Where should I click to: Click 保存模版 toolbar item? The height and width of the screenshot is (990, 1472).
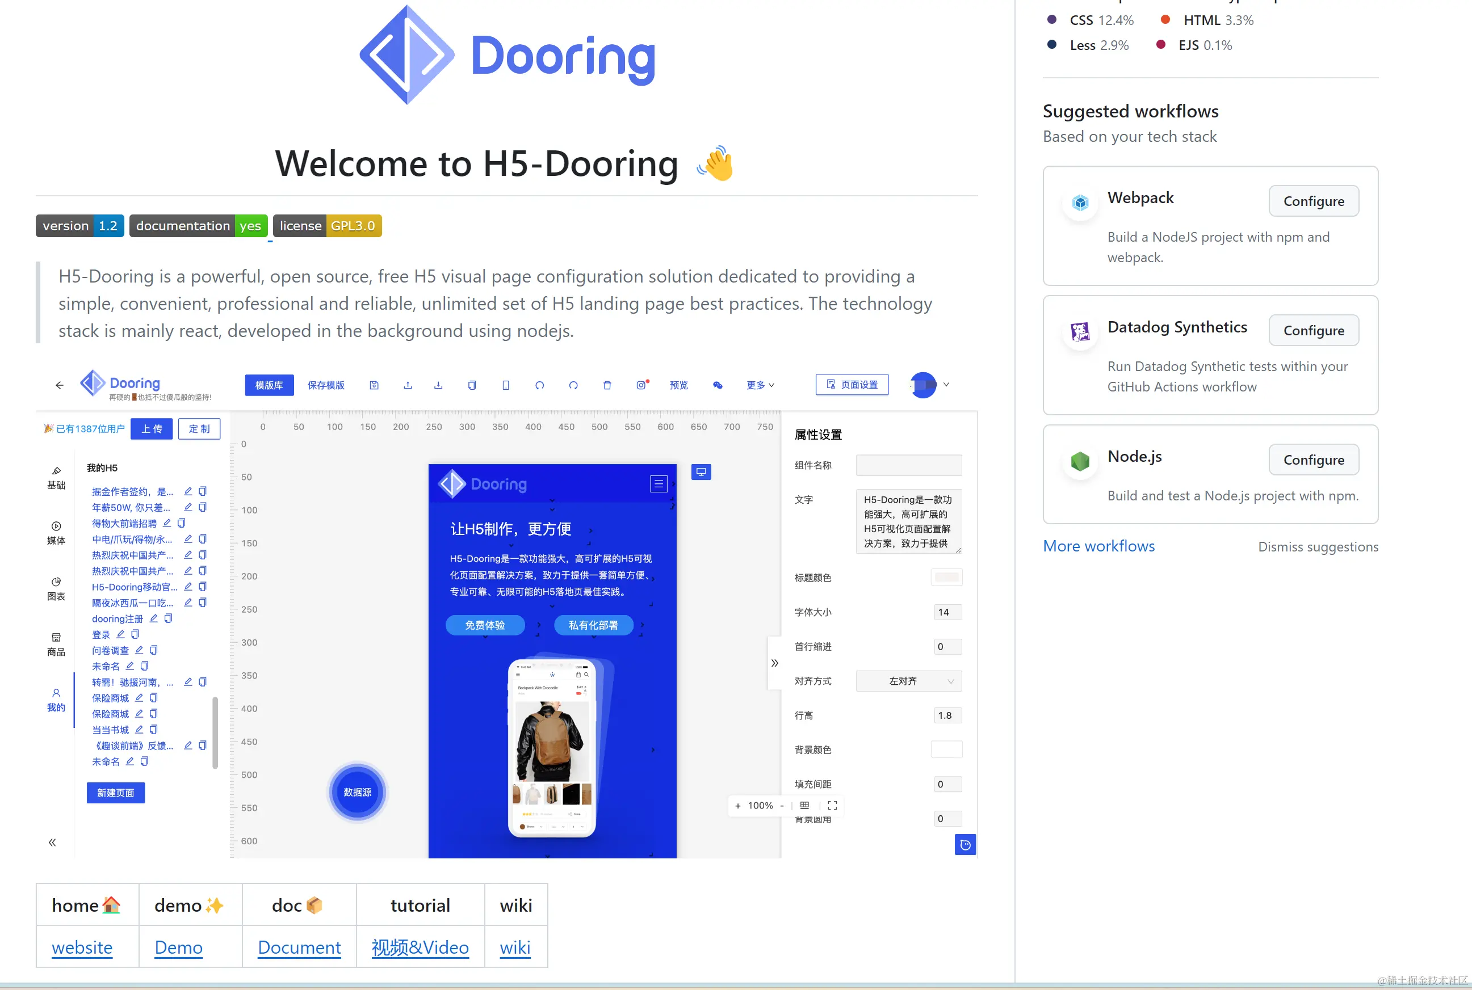coord(326,385)
